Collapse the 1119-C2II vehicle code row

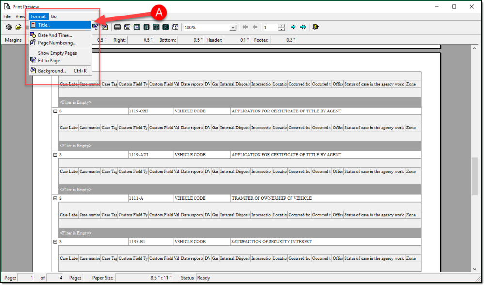pos(55,111)
